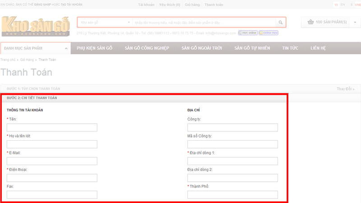Click the Địa chỉ dòng 1 field
This screenshot has width=361, height=203.
232,161
